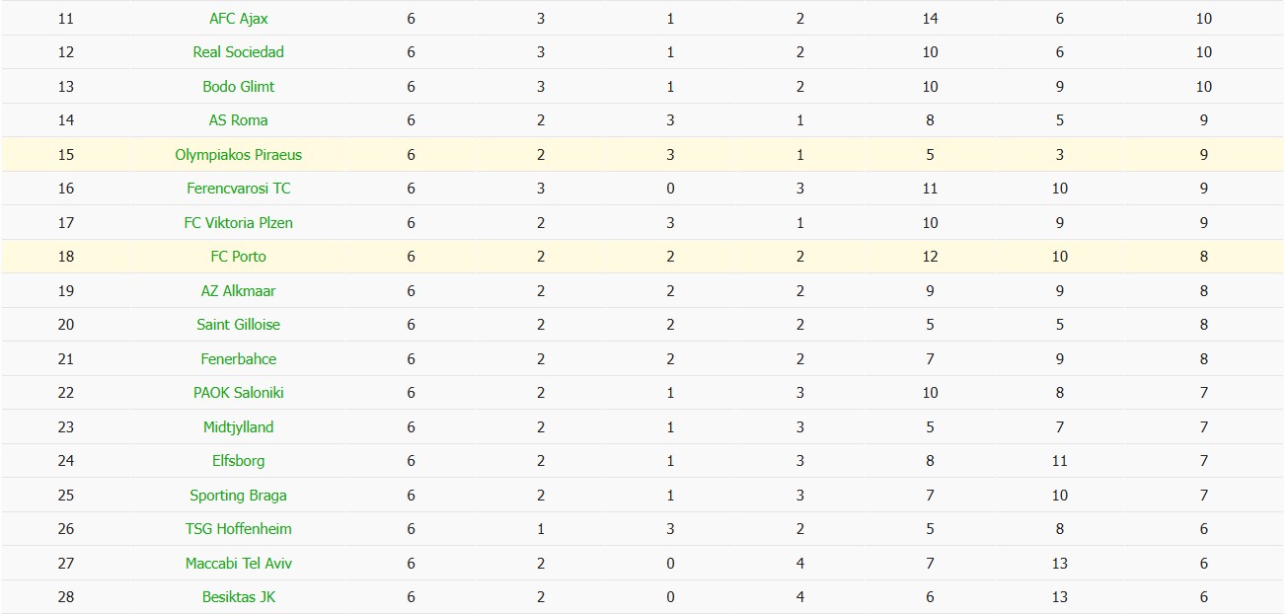Click the Besiktas JK team name
This screenshot has width=1287, height=614.
click(x=239, y=597)
